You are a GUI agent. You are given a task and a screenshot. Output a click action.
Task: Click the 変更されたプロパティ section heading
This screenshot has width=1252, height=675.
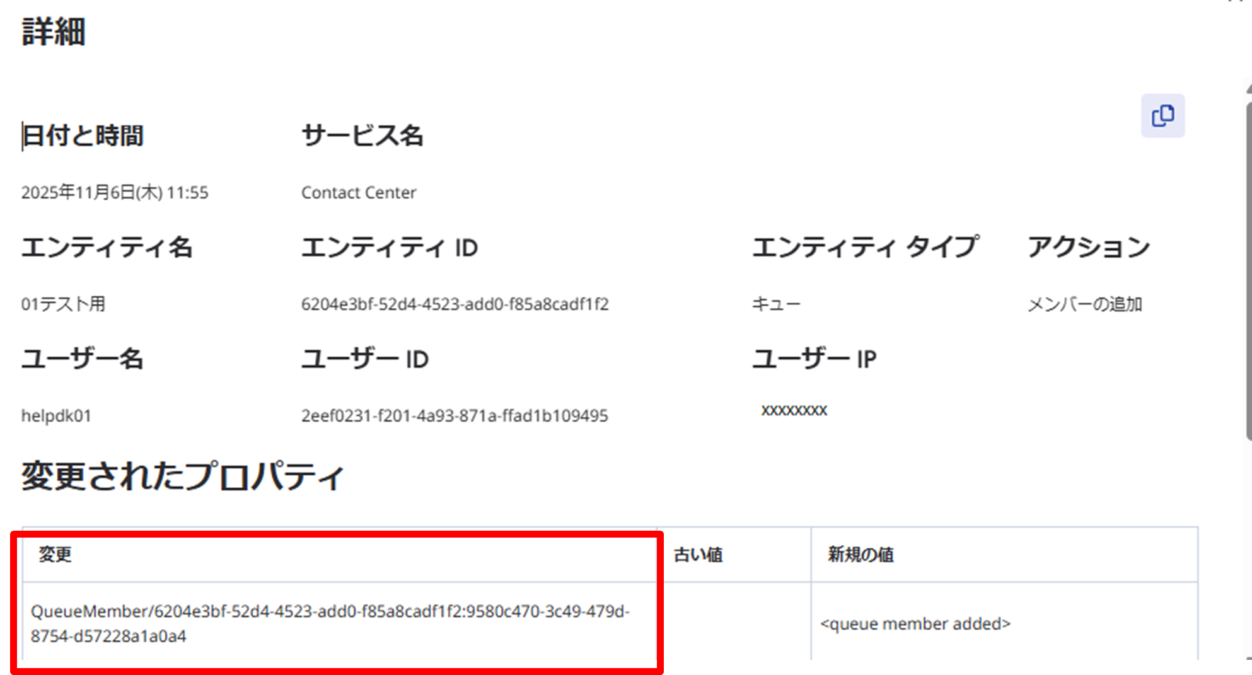point(183,476)
